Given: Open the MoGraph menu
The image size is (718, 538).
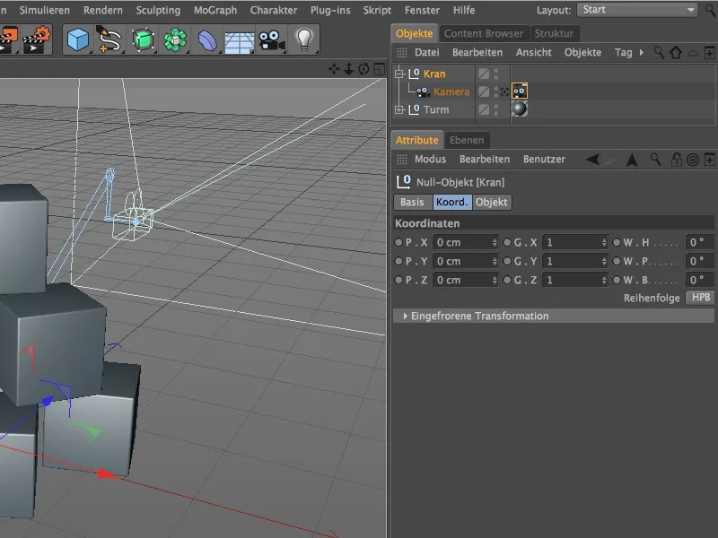Looking at the screenshot, I should 215,10.
